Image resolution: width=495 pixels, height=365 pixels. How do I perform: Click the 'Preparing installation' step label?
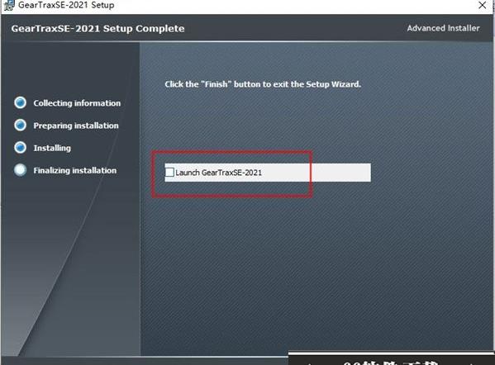click(x=76, y=126)
